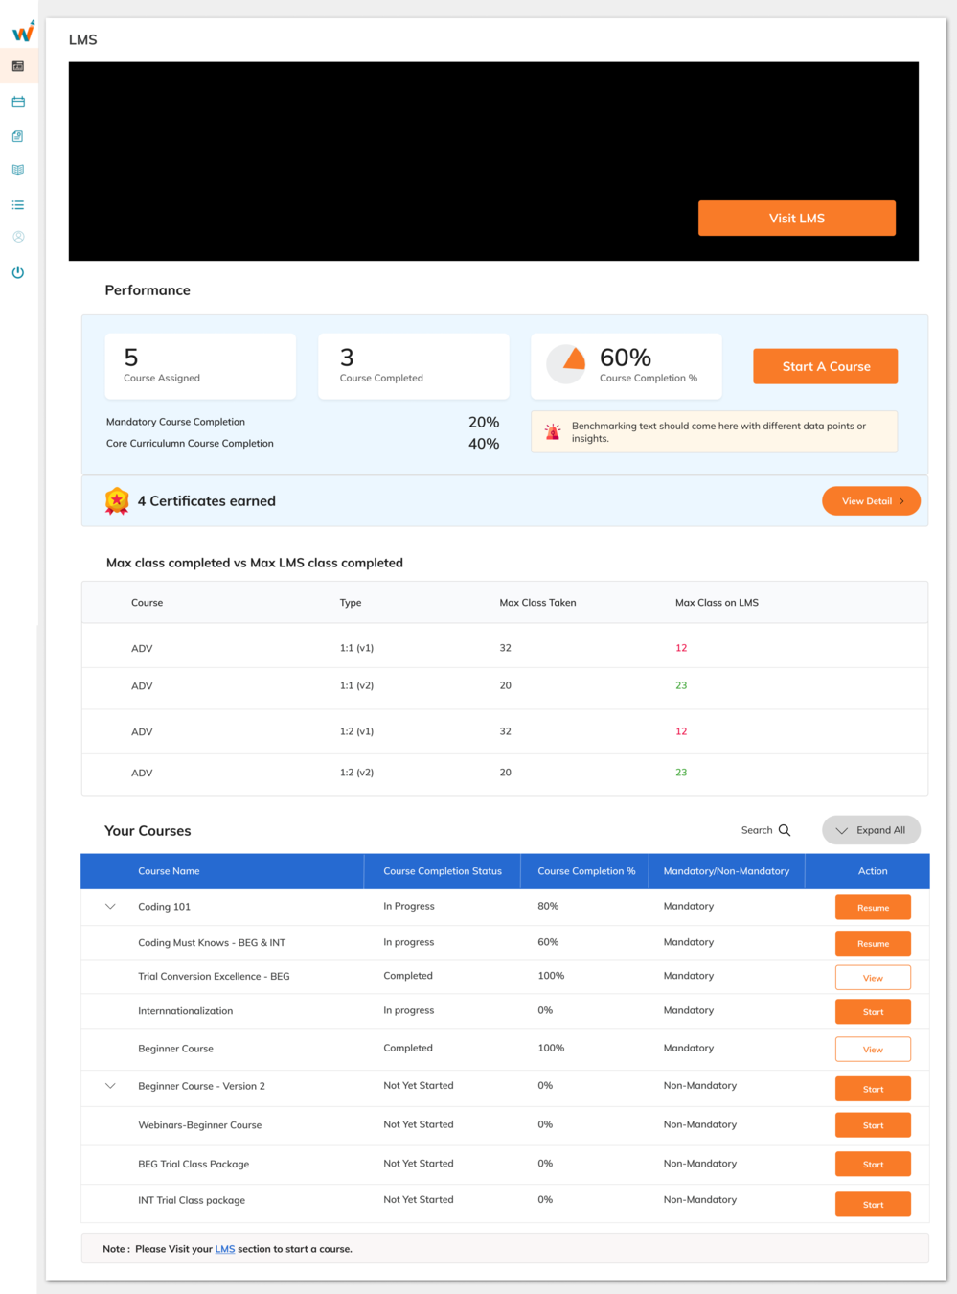The width and height of the screenshot is (957, 1294).
Task: Start the Beginner Course - Version 2
Action: coord(873,1089)
